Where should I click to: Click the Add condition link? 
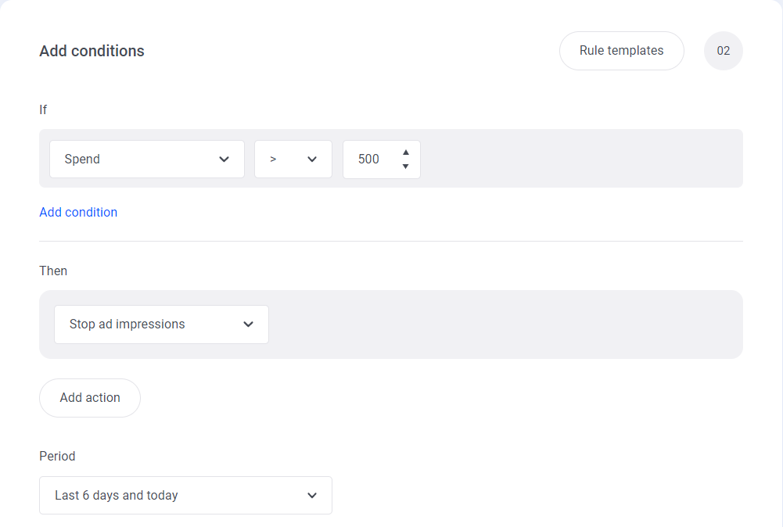coord(78,212)
